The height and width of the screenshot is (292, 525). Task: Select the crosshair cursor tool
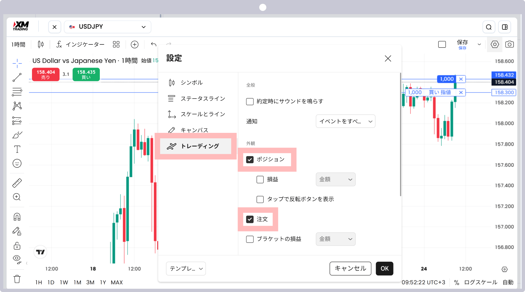(17, 63)
